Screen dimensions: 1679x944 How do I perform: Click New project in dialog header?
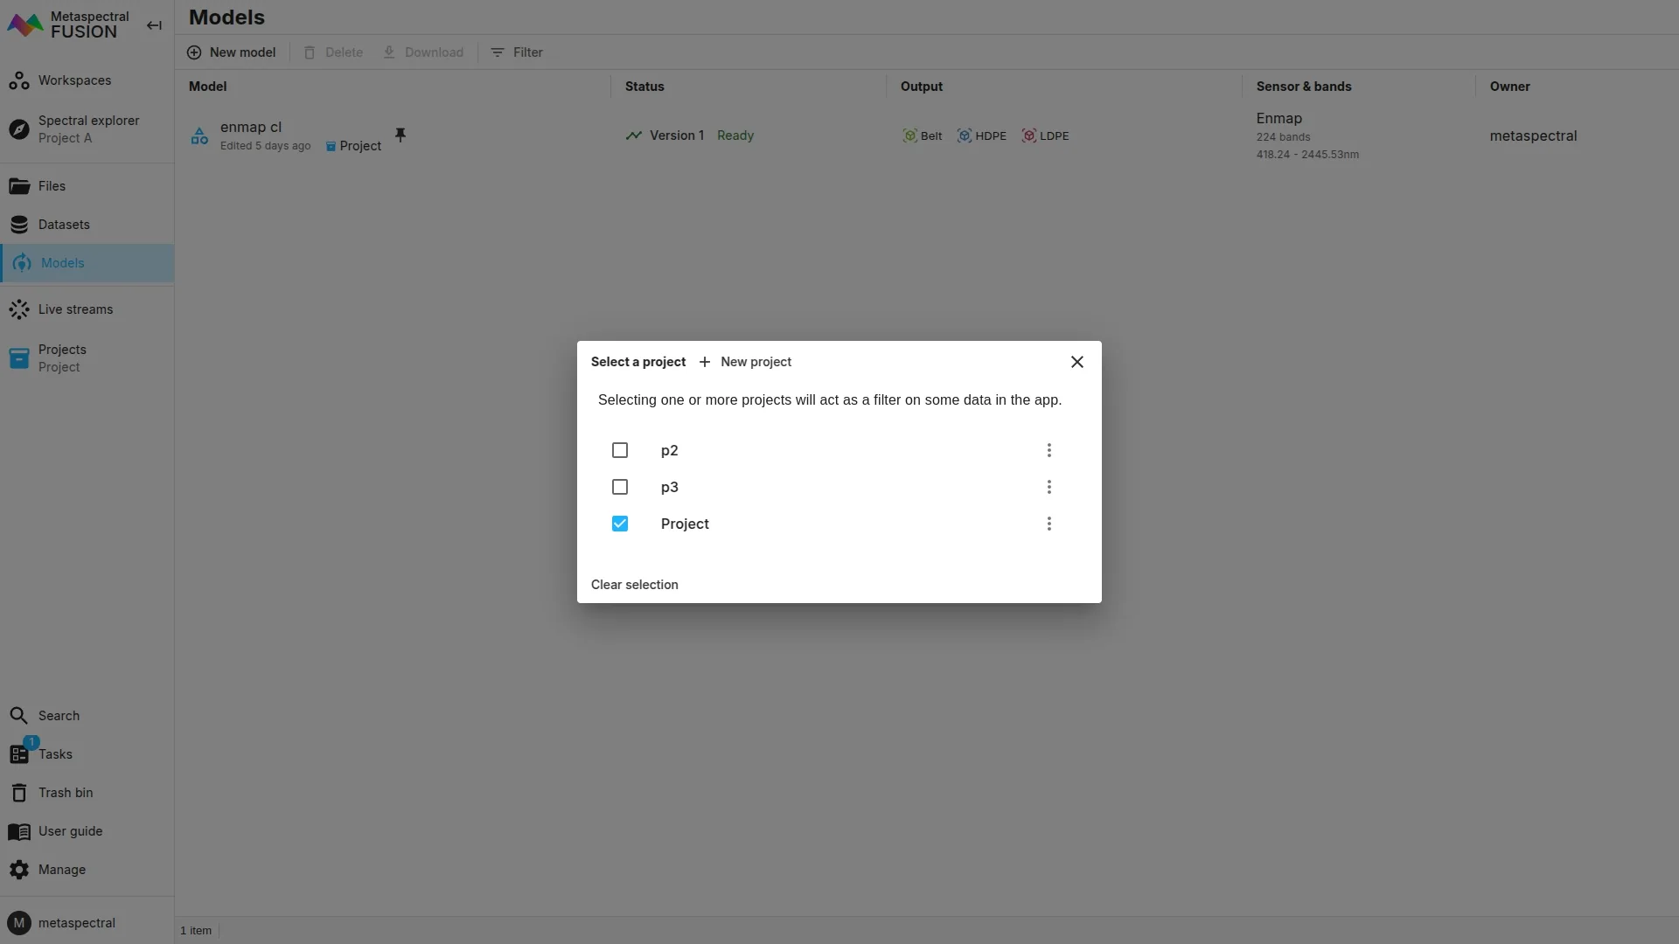coord(745,362)
